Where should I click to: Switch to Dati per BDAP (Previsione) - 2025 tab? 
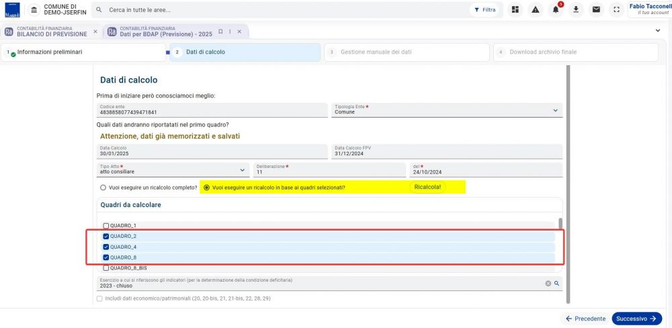pyautogui.click(x=166, y=32)
